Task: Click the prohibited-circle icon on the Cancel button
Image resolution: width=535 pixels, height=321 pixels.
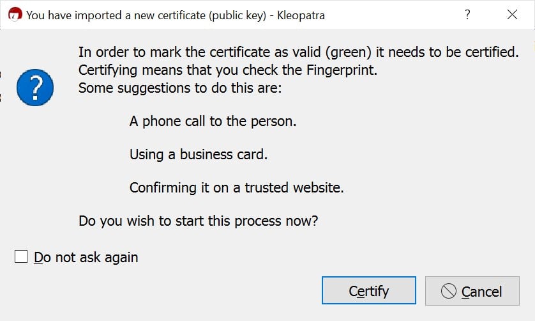Action: pyautogui.click(x=448, y=291)
